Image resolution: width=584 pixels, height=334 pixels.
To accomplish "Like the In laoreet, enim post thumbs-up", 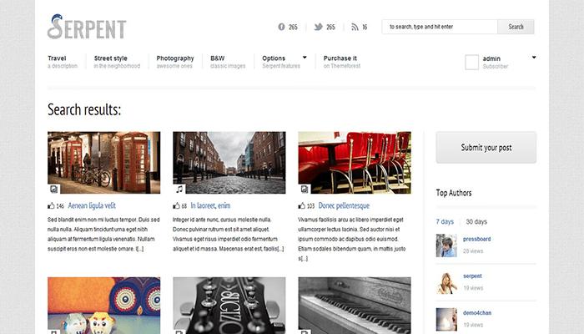I will tap(176, 205).
